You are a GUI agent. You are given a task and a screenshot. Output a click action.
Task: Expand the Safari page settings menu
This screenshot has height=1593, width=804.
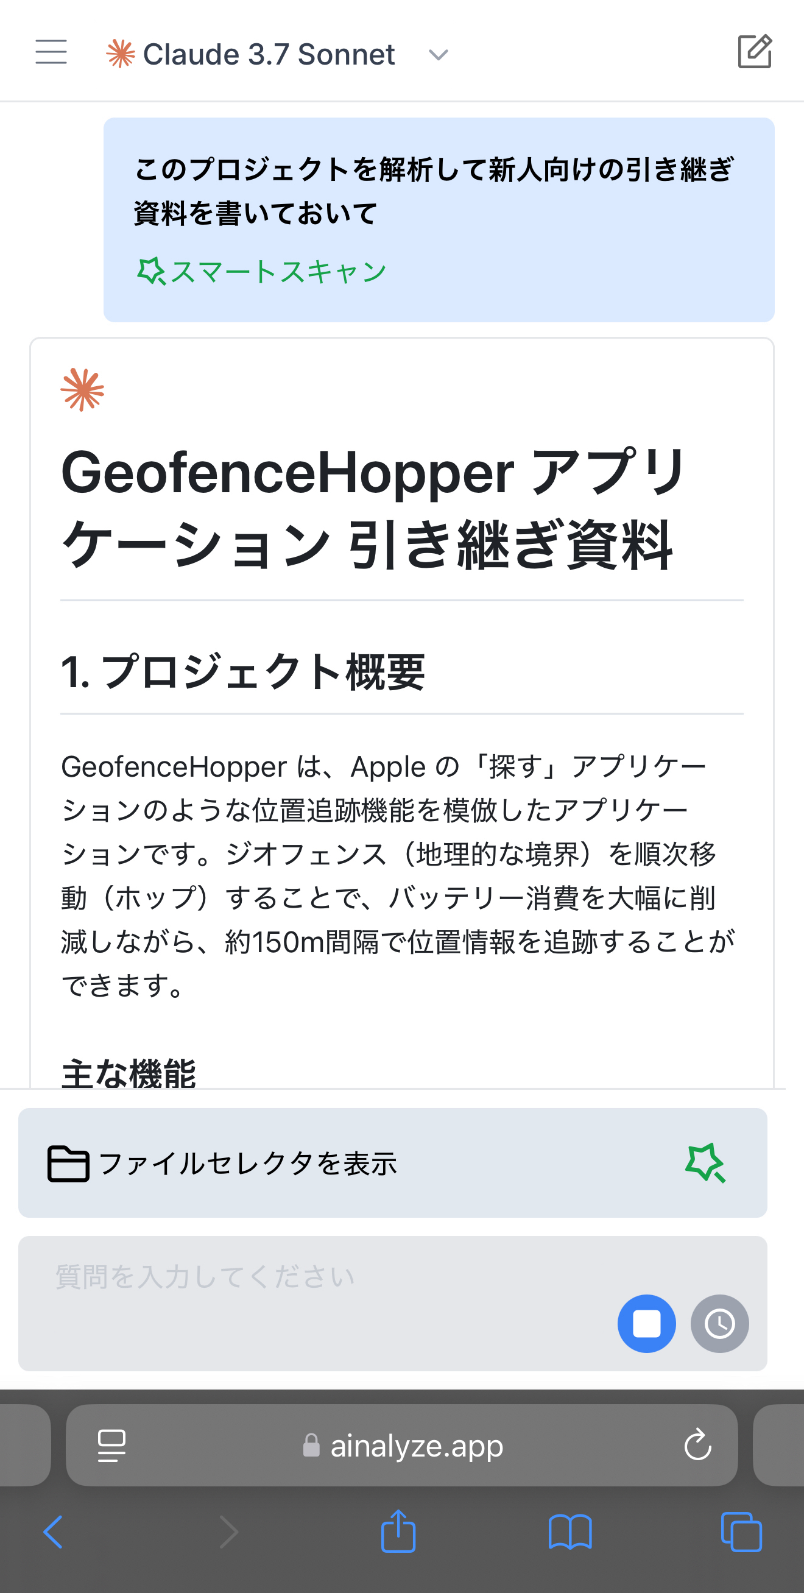pyautogui.click(x=110, y=1445)
